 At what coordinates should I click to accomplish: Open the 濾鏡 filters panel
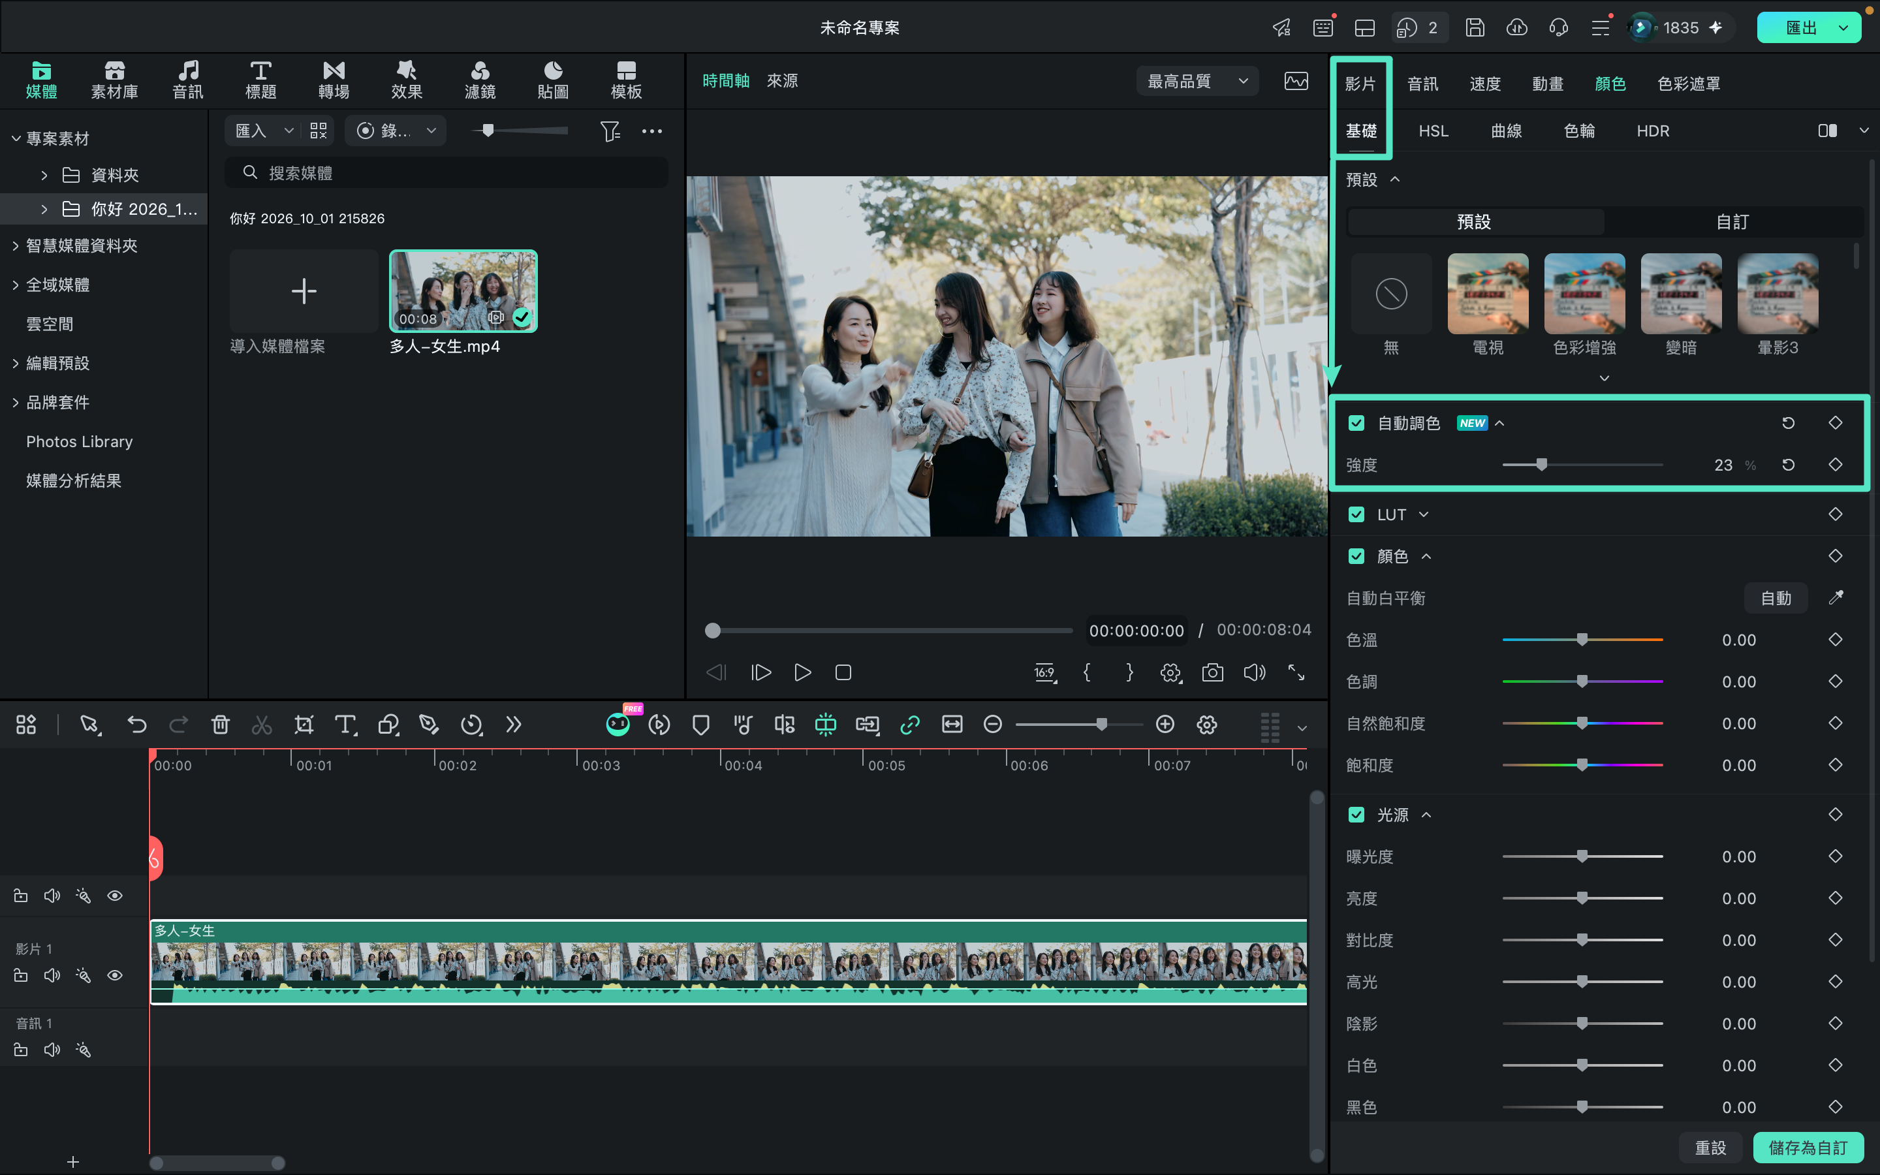pyautogui.click(x=479, y=80)
